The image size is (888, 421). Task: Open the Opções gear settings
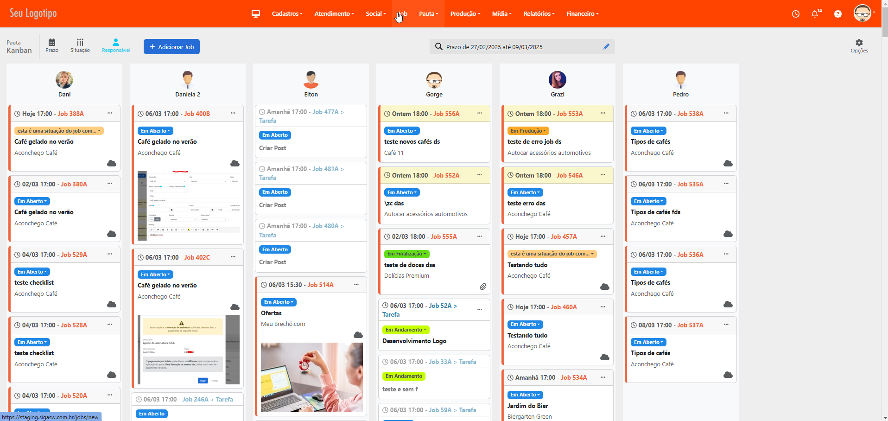[x=859, y=46]
